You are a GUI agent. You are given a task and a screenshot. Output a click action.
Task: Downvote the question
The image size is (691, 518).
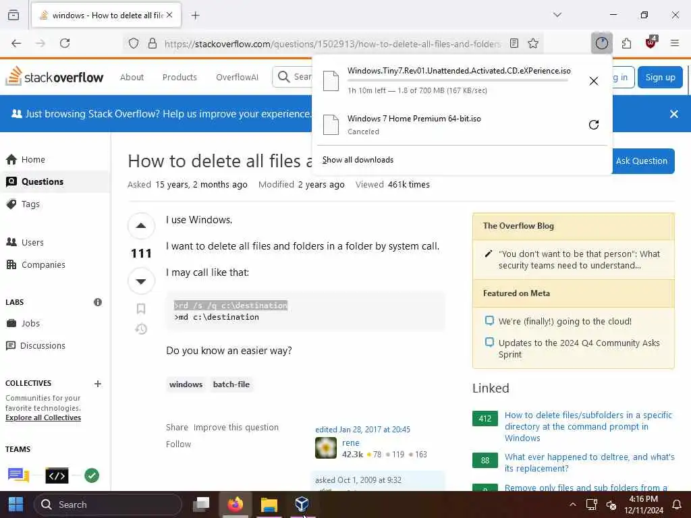click(x=141, y=281)
